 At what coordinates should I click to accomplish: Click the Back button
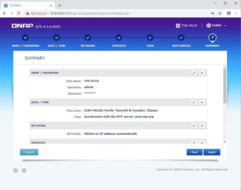[x=195, y=152]
